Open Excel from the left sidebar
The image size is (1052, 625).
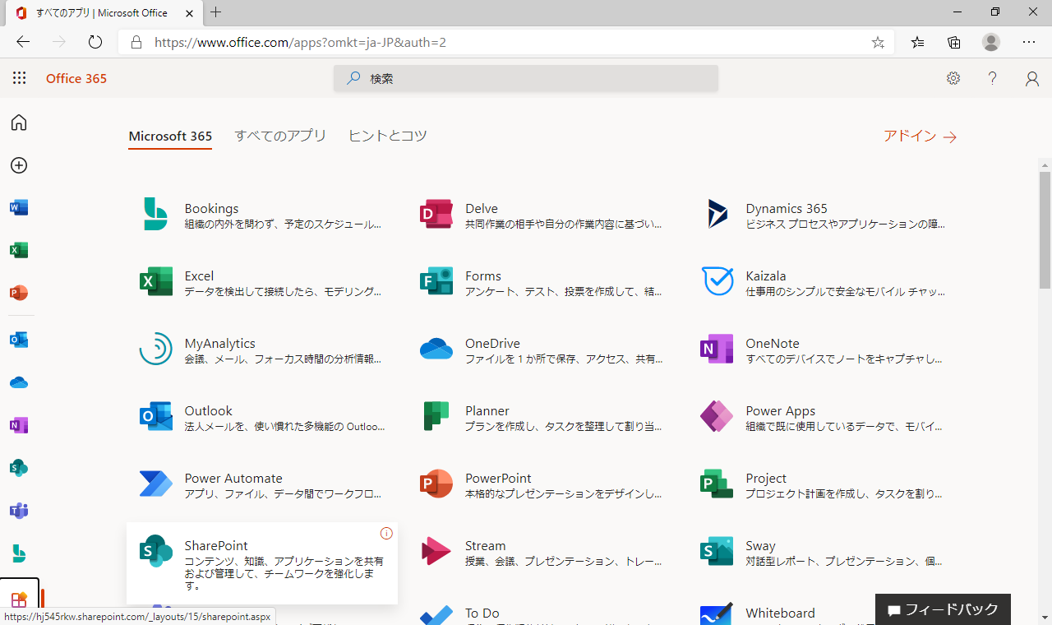[19, 250]
